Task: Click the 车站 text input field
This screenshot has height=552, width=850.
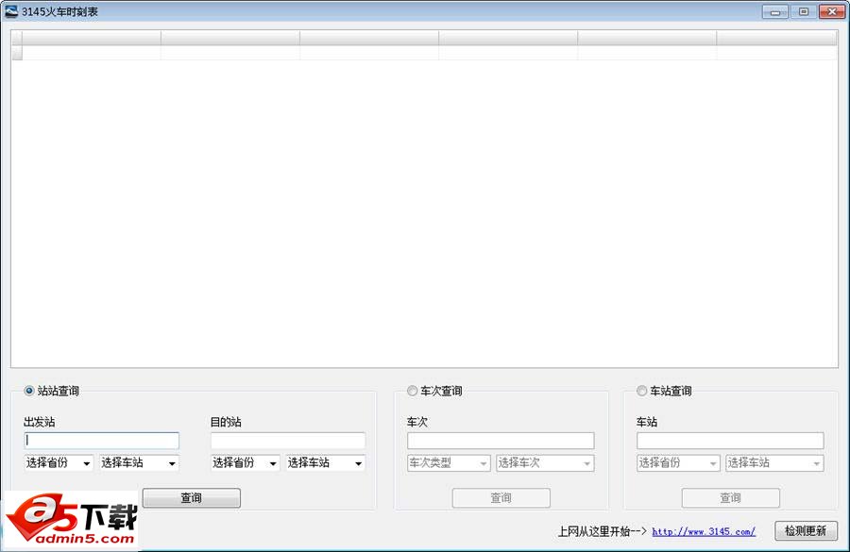Action: pyautogui.click(x=730, y=441)
